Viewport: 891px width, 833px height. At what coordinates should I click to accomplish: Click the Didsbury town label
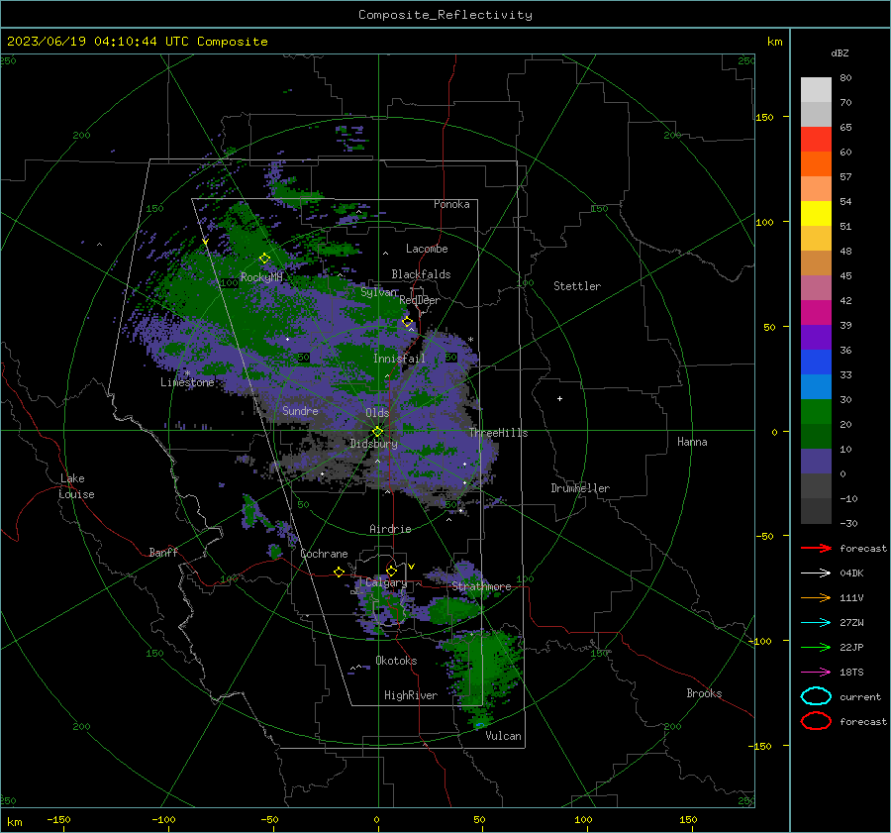(374, 444)
